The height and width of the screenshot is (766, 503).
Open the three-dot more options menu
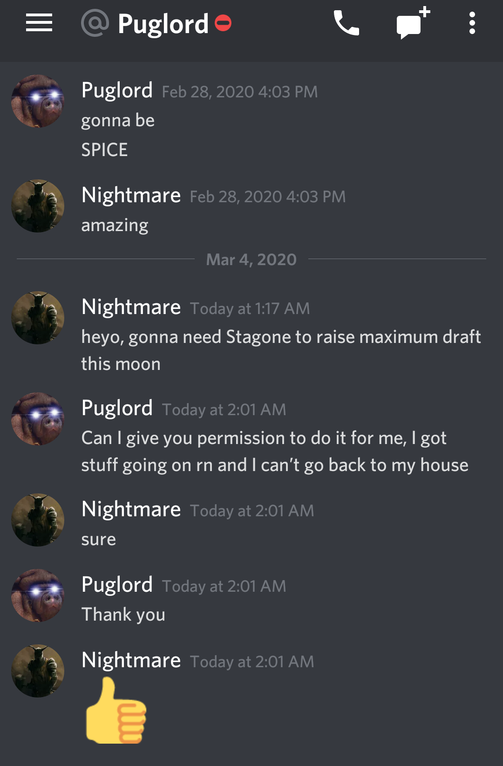(x=472, y=23)
